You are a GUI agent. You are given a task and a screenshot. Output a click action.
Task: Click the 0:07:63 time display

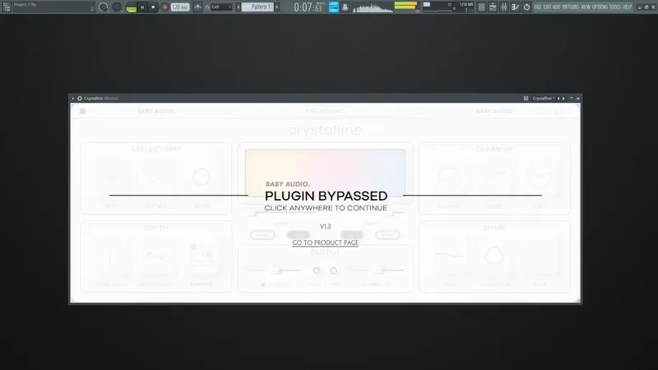[308, 7]
